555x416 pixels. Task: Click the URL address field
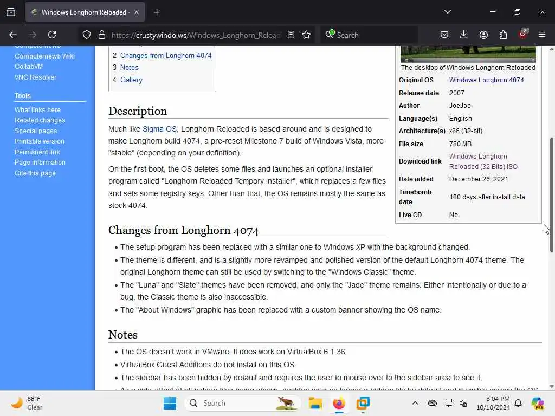coord(196,35)
